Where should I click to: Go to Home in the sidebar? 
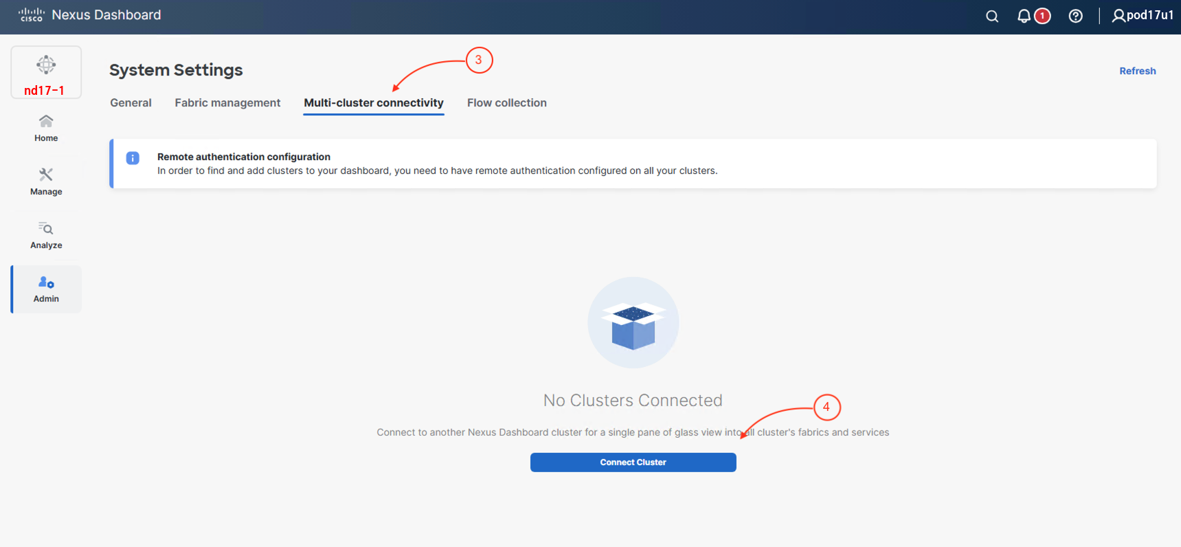pyautogui.click(x=46, y=129)
